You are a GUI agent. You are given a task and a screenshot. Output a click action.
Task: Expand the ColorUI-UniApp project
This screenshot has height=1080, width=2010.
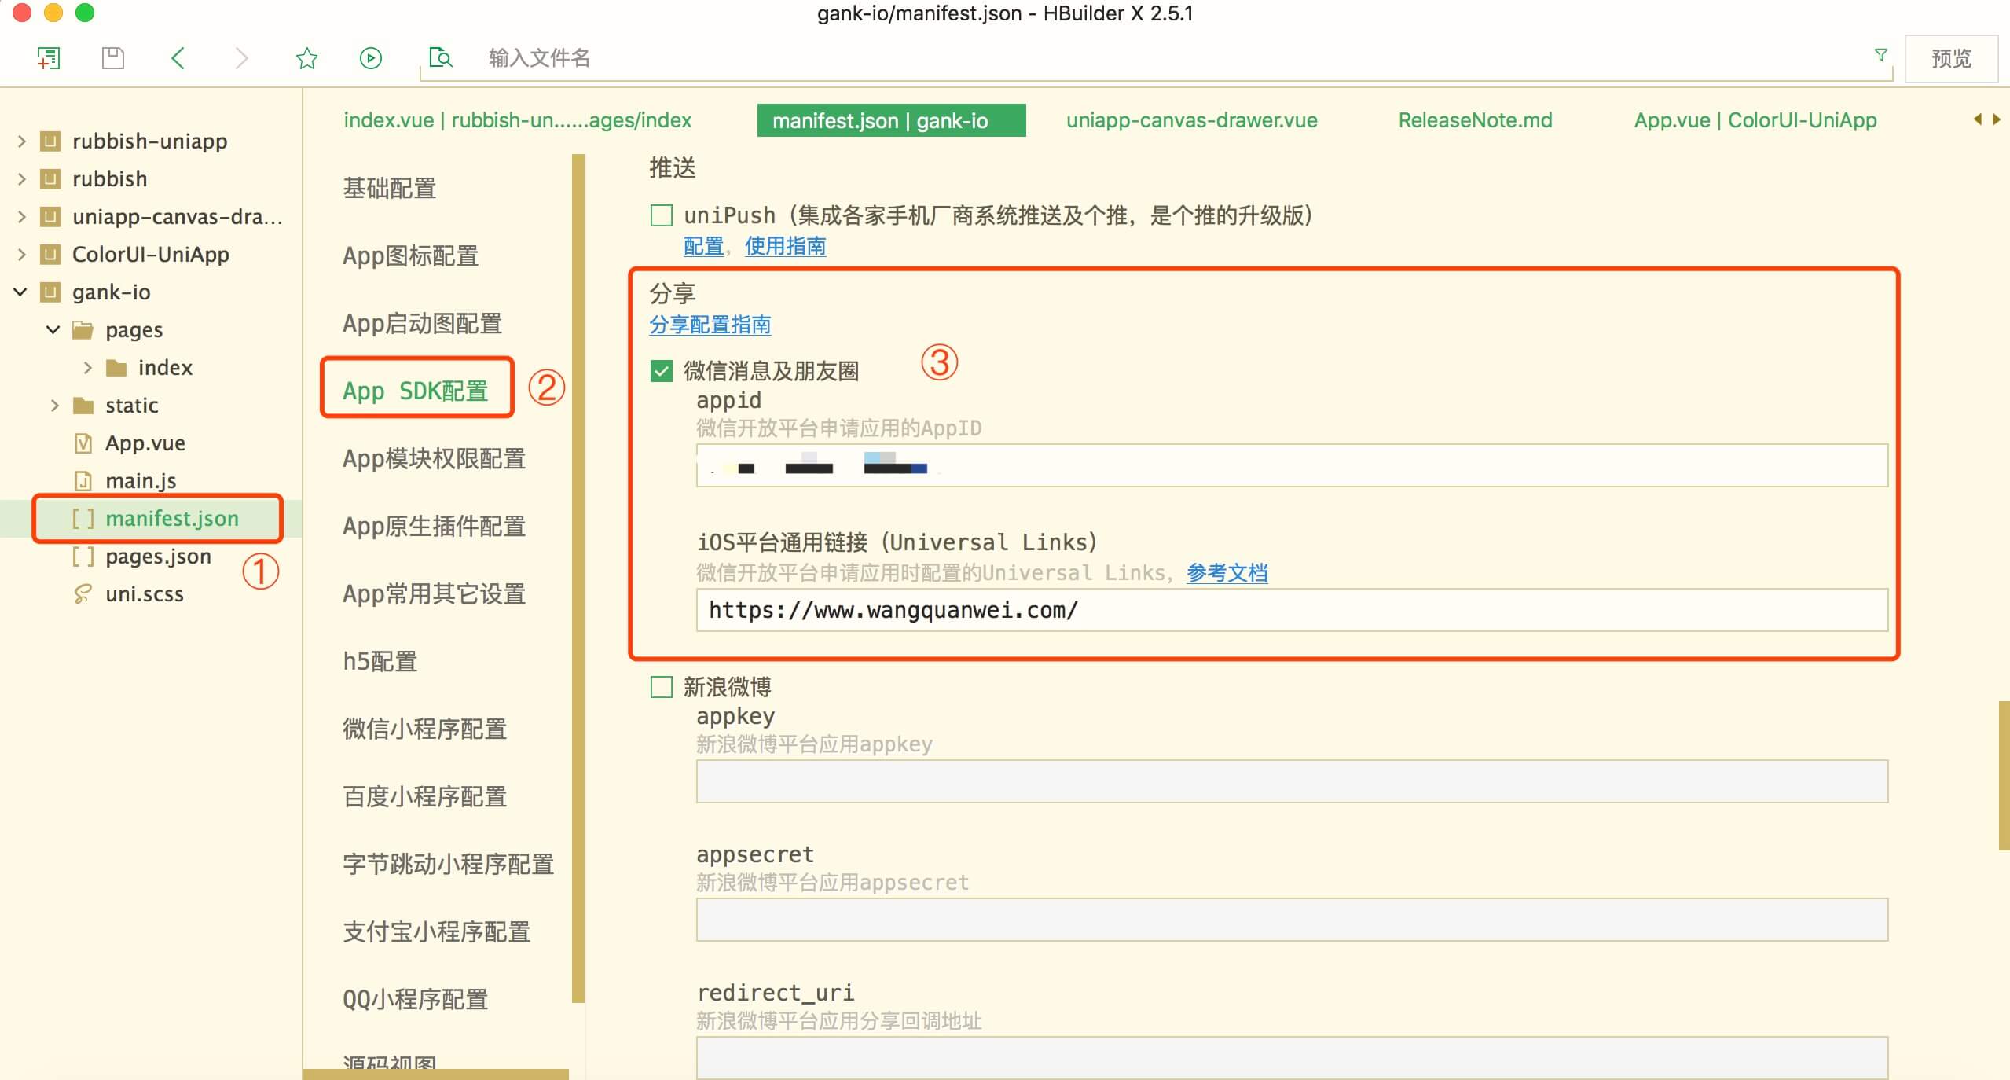[x=21, y=254]
